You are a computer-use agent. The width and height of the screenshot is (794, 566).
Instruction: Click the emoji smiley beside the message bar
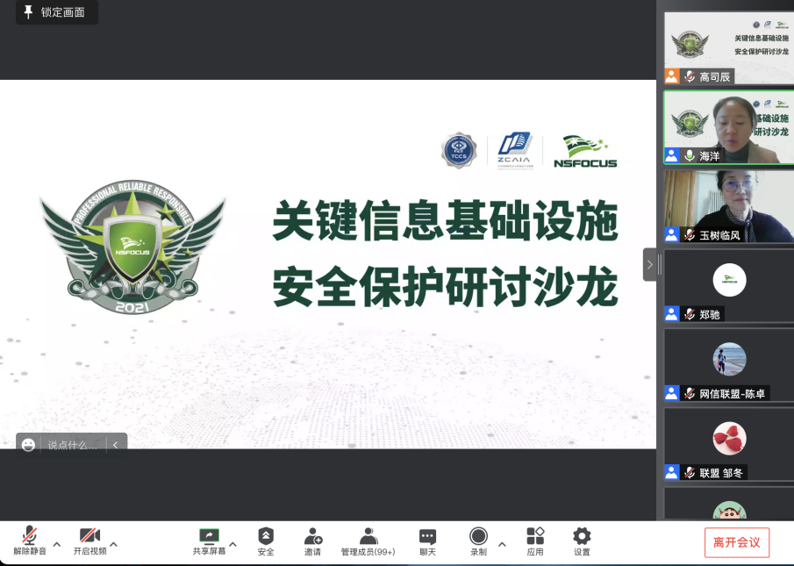click(x=26, y=445)
